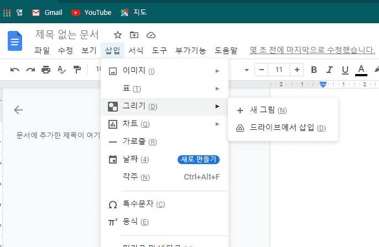Expand the 이미지 submenu arrow

tap(217, 71)
